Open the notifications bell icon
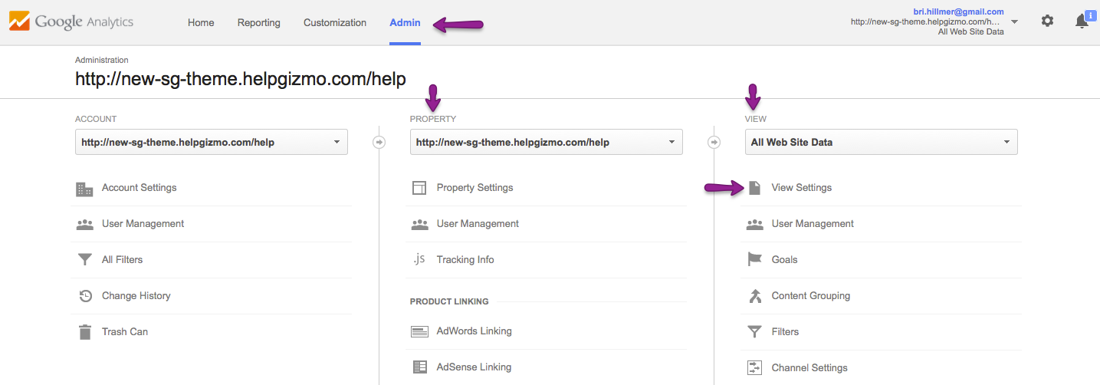Viewport: 1100px width, 385px height. point(1082,21)
